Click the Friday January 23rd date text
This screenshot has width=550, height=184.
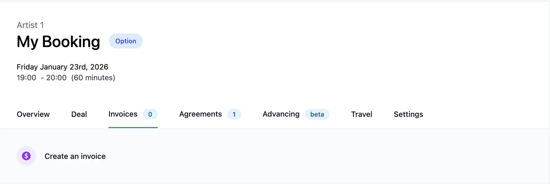click(63, 67)
